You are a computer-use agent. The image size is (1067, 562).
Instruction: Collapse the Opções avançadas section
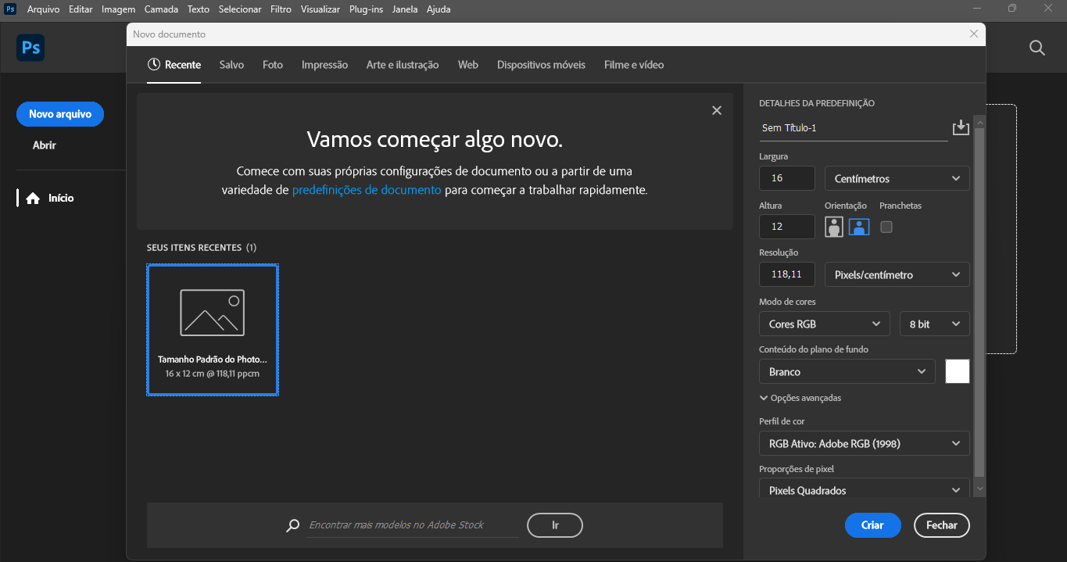coord(800,398)
